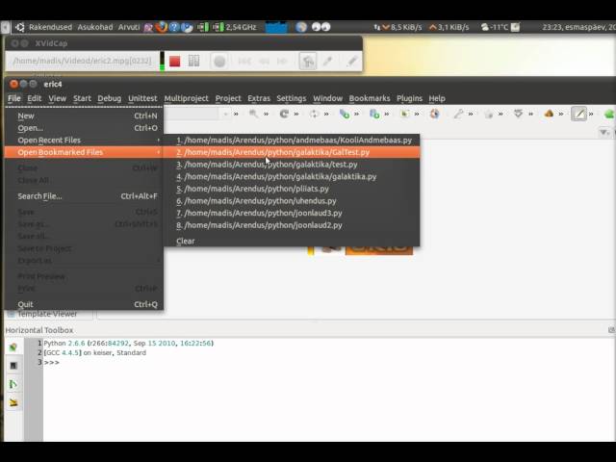Click the highlighted pencil edit toolbar icon
The height and width of the screenshot is (462, 616).
(578, 114)
